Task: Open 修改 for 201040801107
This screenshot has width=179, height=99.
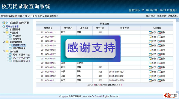Action: point(152,54)
